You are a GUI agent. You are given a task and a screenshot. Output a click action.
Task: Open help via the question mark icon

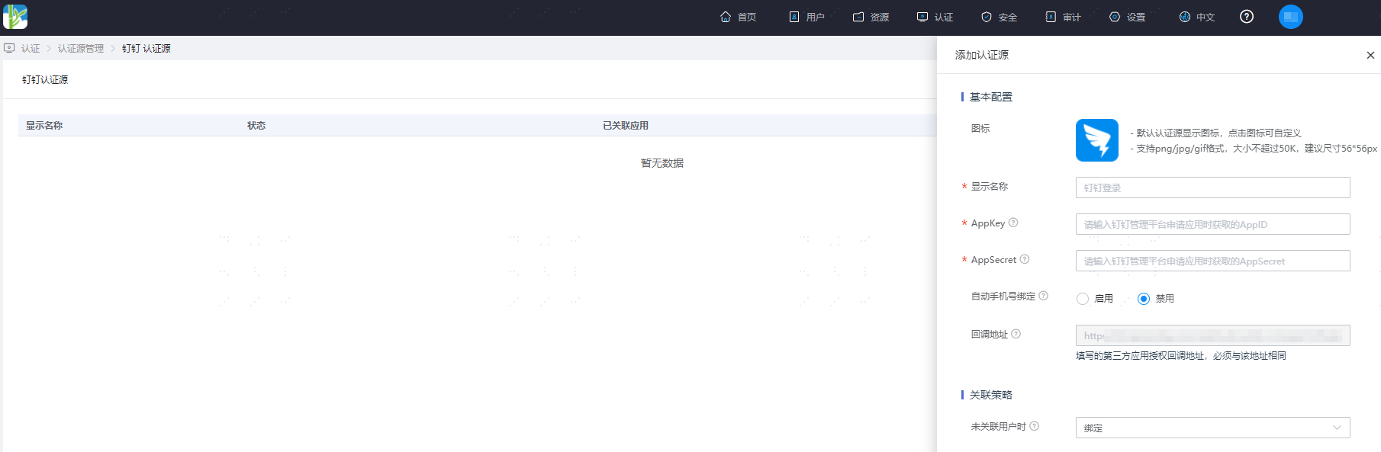(x=1247, y=17)
